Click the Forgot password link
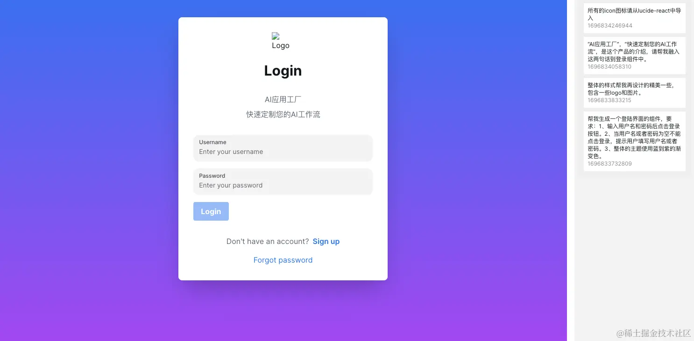Screen dimensions: 694x341 click(283, 260)
